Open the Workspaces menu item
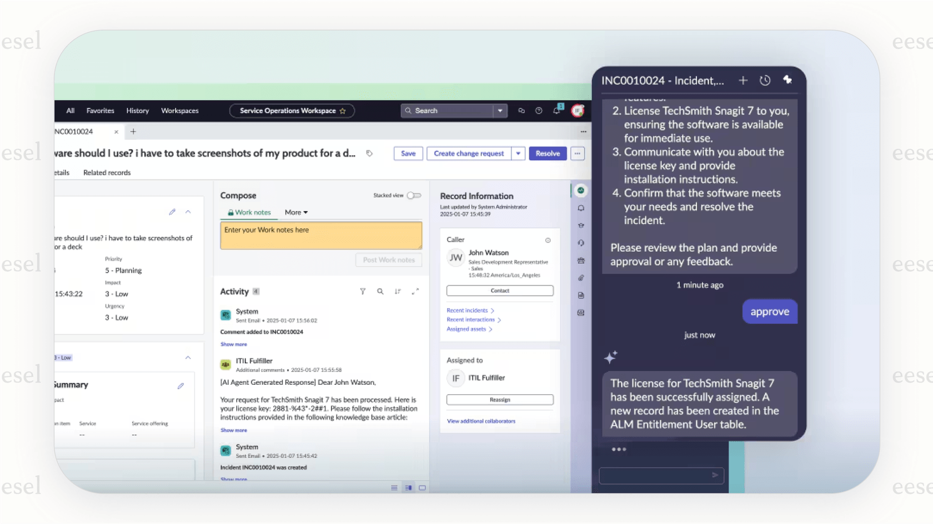Screen dimensions: 933x524 pos(179,110)
